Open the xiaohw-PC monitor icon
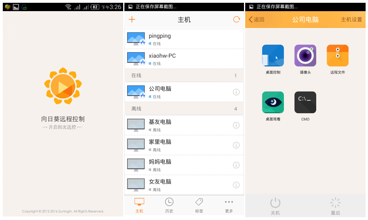368x220 pixels. click(x=136, y=59)
